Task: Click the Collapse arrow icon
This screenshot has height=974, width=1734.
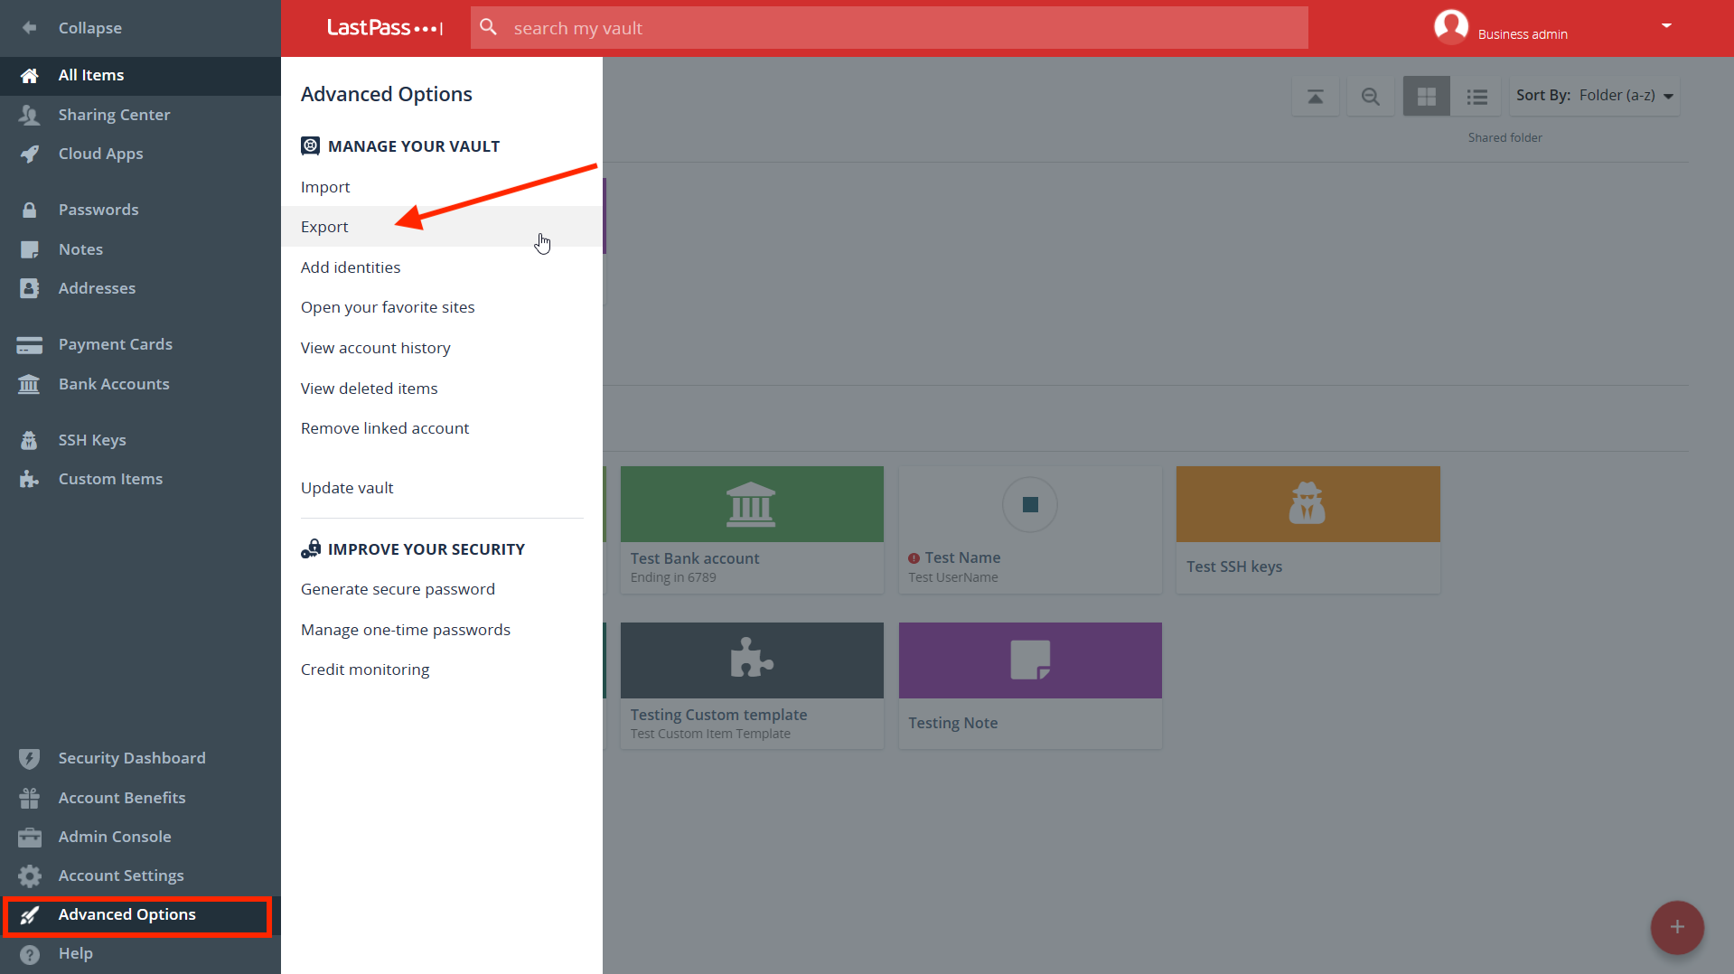Action: 30,28
